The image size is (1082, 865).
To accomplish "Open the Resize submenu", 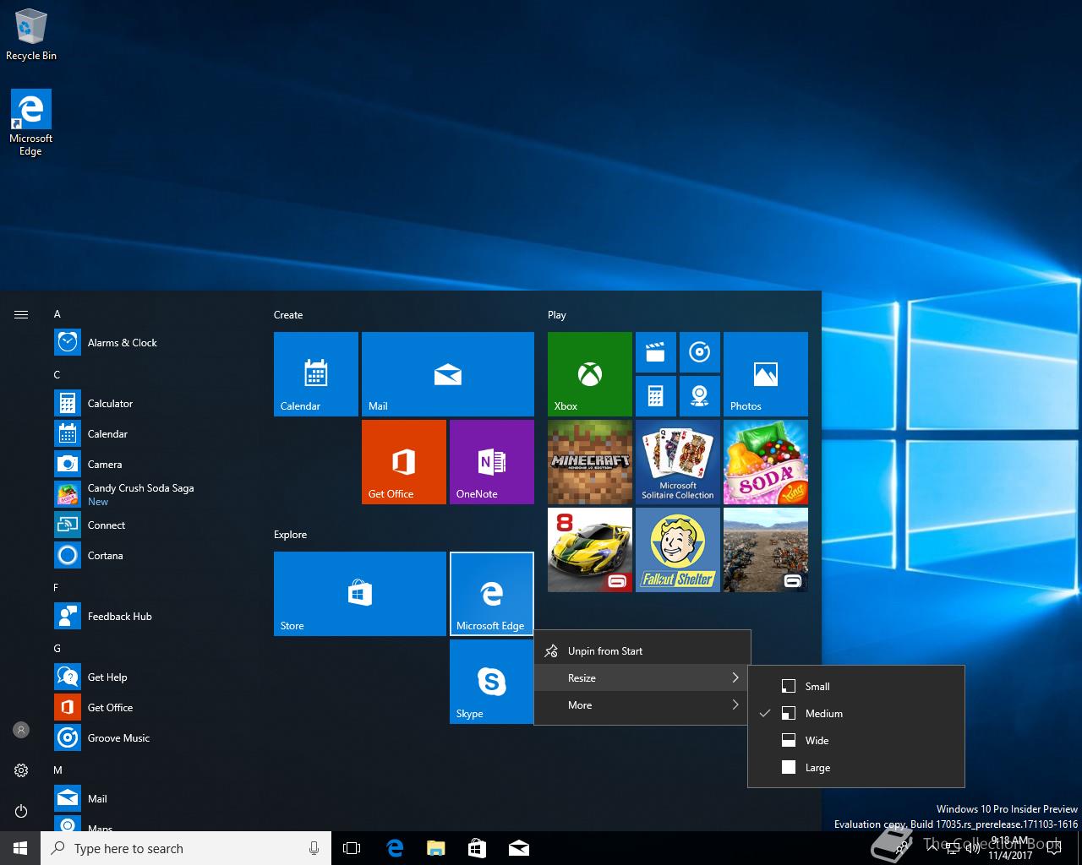I will click(642, 678).
